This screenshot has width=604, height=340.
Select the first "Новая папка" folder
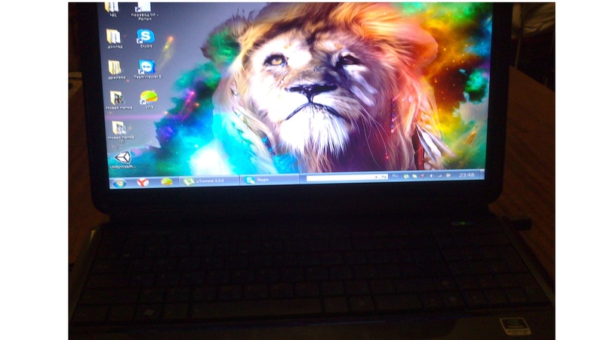coord(118,100)
